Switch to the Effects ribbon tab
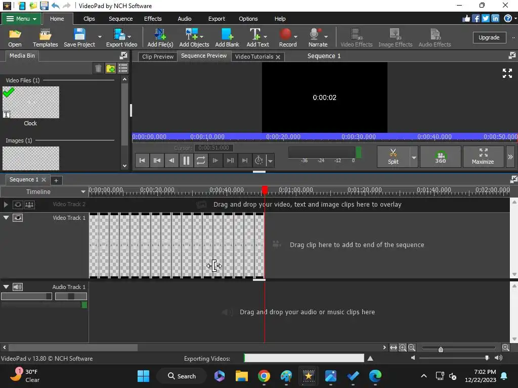 pyautogui.click(x=153, y=19)
